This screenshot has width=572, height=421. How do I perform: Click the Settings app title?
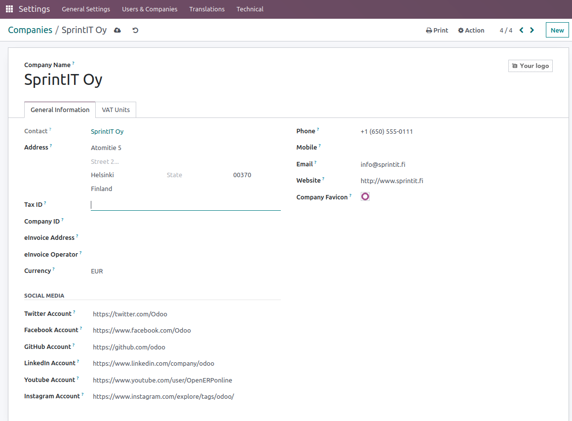pos(34,9)
